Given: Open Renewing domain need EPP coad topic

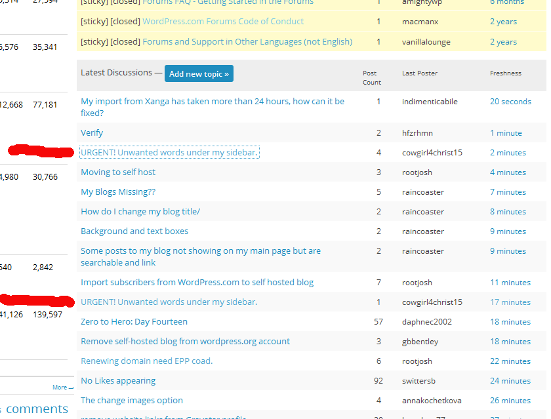Looking at the screenshot, I should click(x=146, y=361).
